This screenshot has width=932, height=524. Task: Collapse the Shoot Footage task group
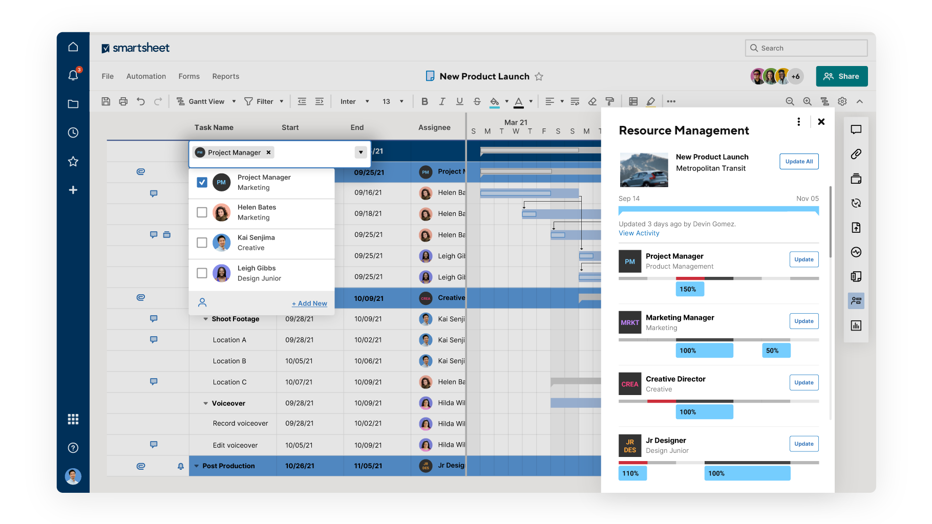tap(206, 318)
